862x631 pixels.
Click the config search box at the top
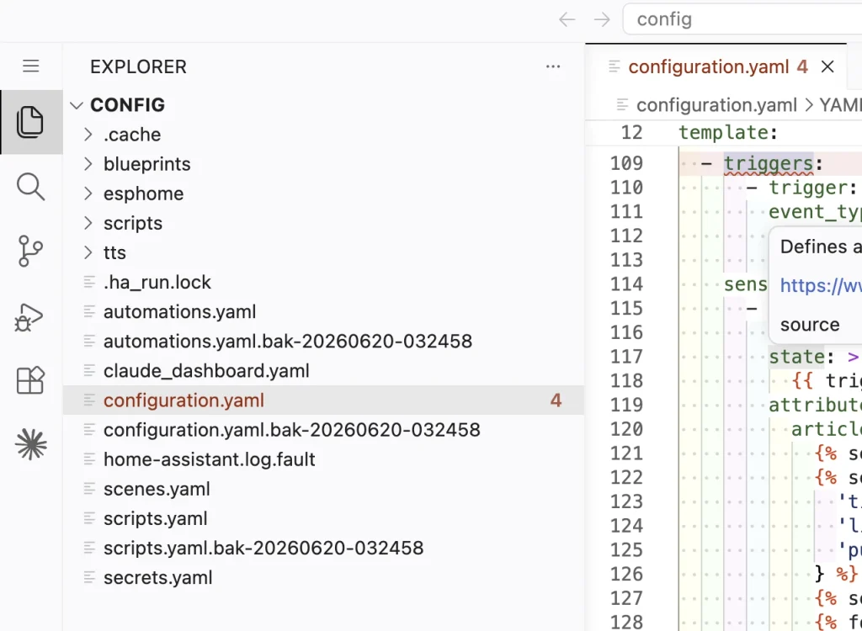tap(742, 19)
